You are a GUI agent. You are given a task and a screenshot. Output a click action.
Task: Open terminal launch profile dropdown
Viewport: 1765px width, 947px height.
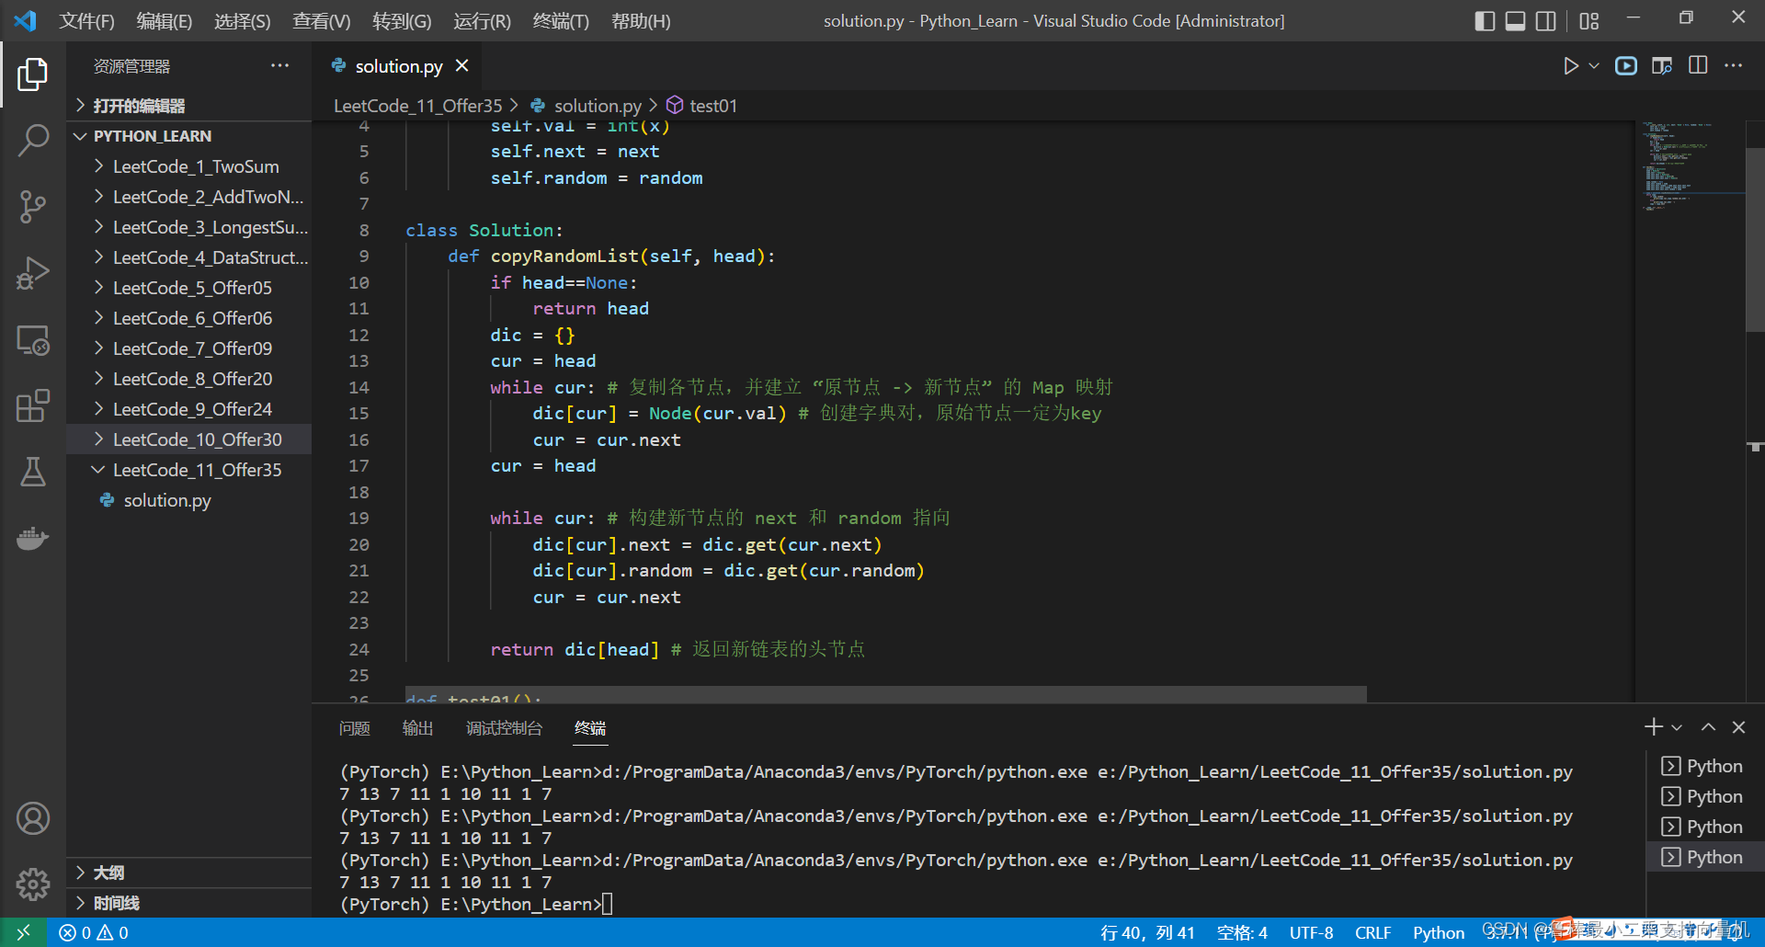[x=1677, y=727]
